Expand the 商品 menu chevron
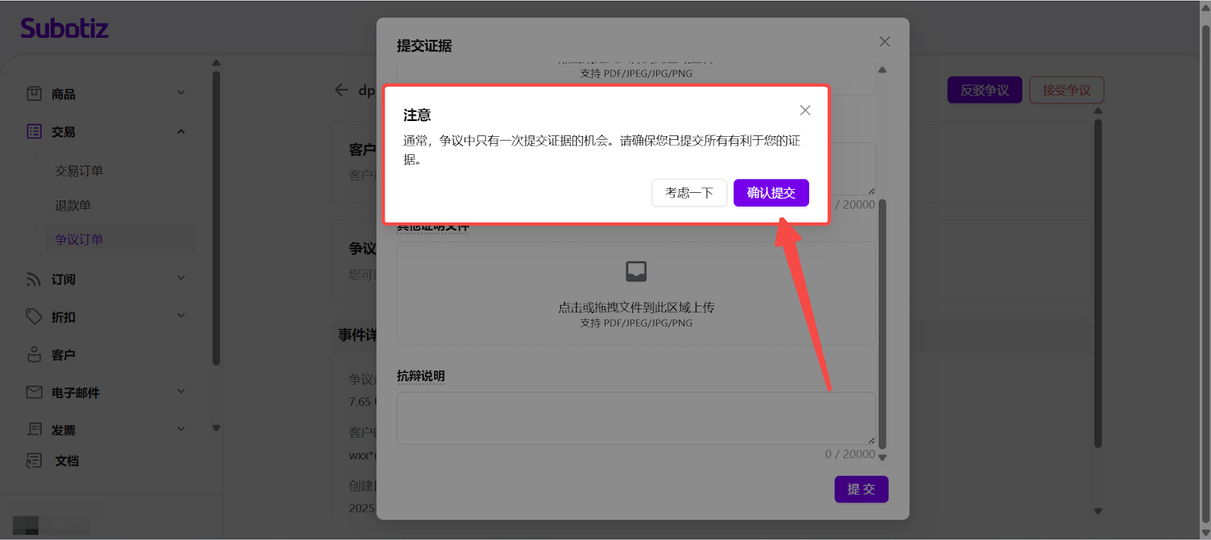This screenshot has width=1211, height=540. click(x=181, y=93)
